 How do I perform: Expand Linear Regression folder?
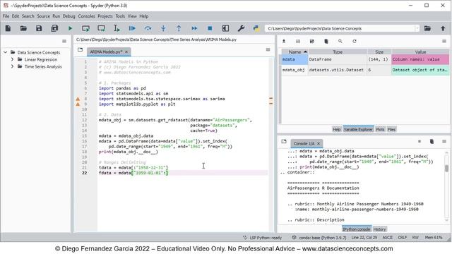click(12, 59)
